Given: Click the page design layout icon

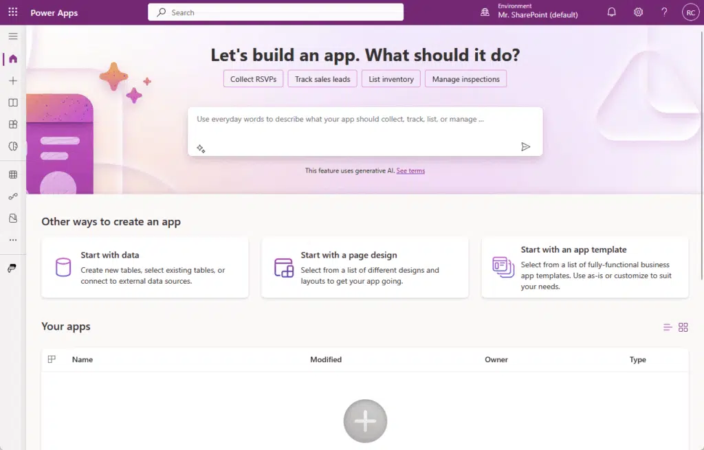Looking at the screenshot, I should pos(284,268).
